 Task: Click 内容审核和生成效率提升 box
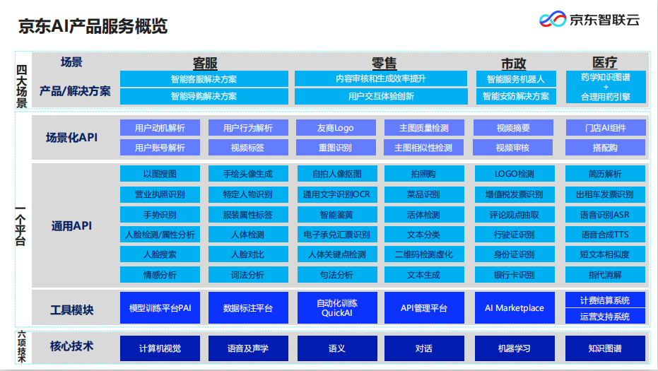[381, 78]
